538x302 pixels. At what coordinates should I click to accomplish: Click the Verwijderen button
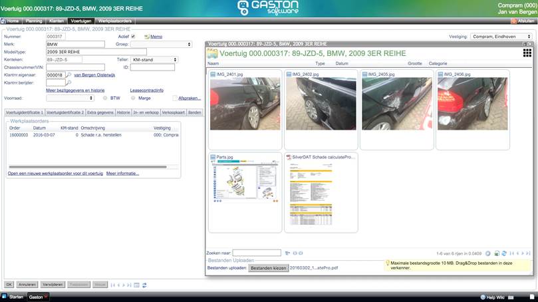tap(53, 285)
